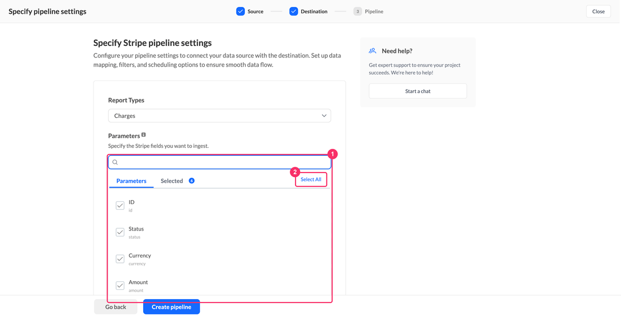Click the Create pipeline button
This screenshot has height=318, width=621.
tap(171, 307)
